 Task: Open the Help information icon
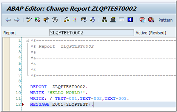coord(130,20)
